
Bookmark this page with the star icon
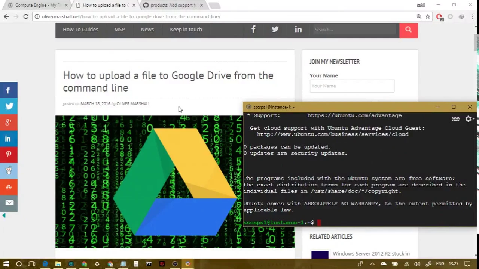tap(428, 16)
